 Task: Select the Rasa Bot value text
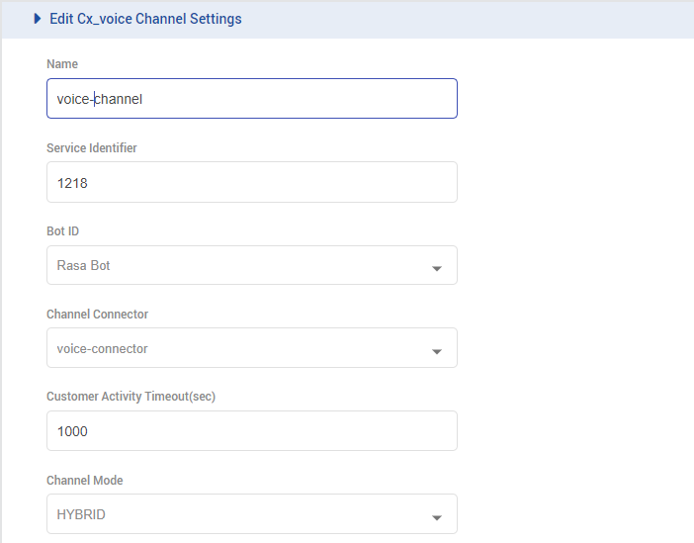pyautogui.click(x=84, y=265)
